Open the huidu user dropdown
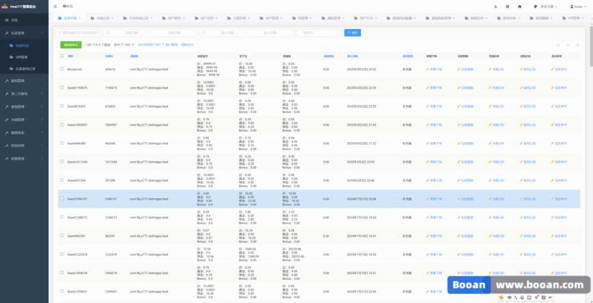Viewport: 593px width, 303px height. click(578, 6)
